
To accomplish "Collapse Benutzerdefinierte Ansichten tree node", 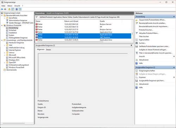I will click(2, 15).
